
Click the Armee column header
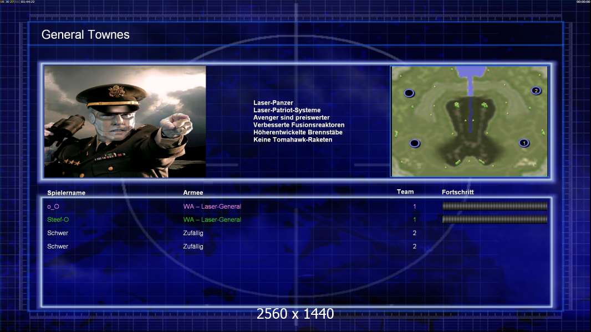tap(193, 193)
